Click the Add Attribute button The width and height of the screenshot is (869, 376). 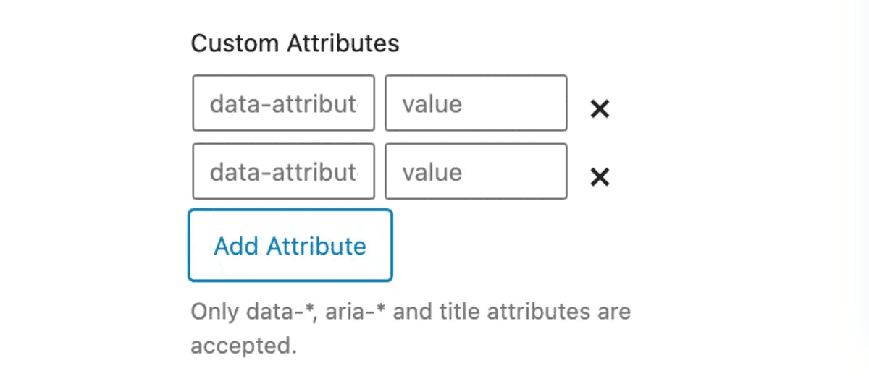click(x=290, y=246)
